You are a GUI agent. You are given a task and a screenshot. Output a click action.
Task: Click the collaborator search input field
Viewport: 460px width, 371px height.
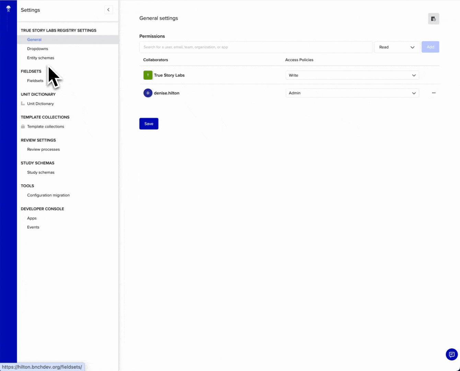[256, 47]
